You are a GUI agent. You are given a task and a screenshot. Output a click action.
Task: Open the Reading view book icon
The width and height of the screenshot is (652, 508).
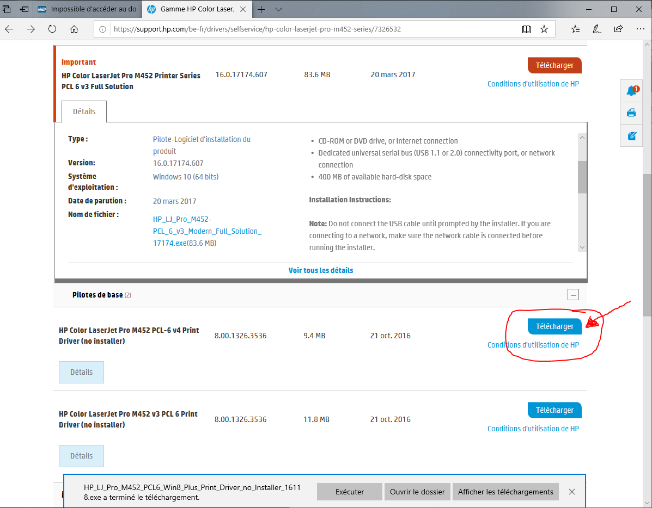pyautogui.click(x=526, y=29)
